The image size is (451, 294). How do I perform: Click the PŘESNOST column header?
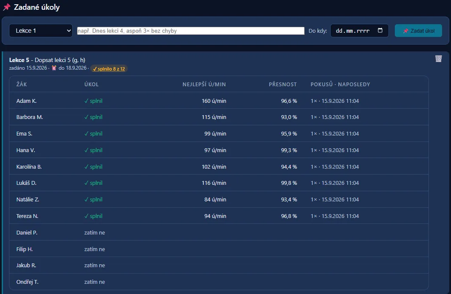[x=283, y=85]
